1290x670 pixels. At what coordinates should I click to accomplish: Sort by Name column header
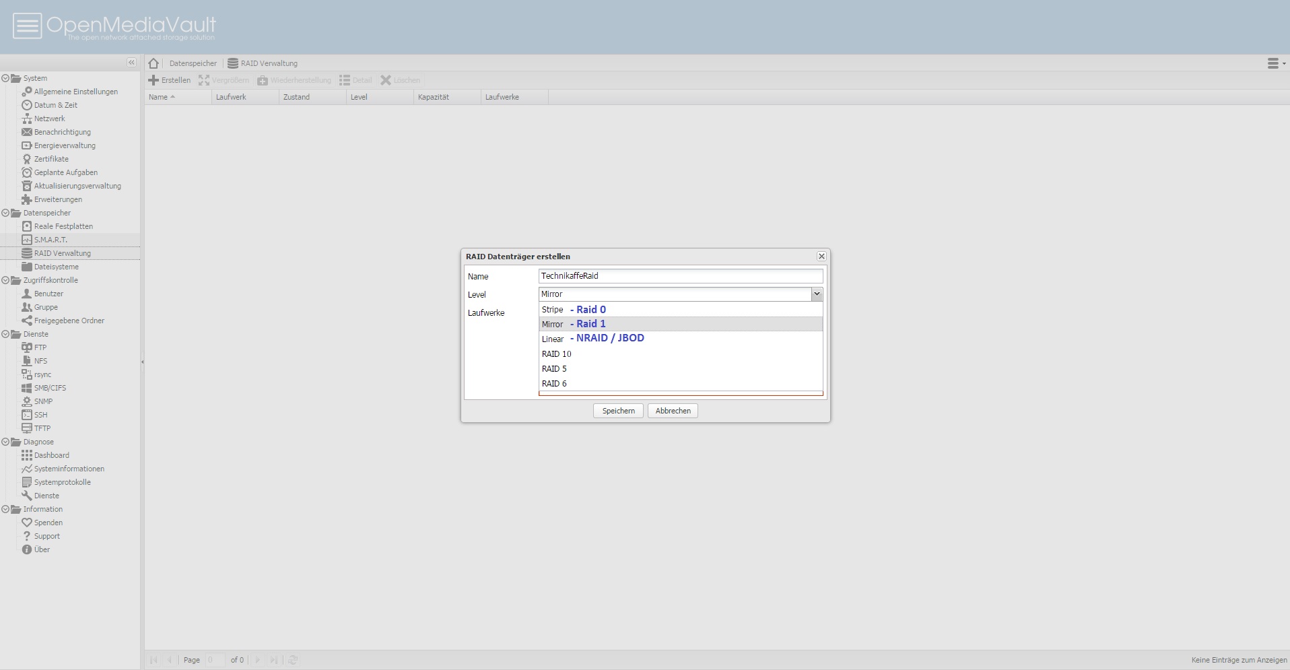click(178, 97)
